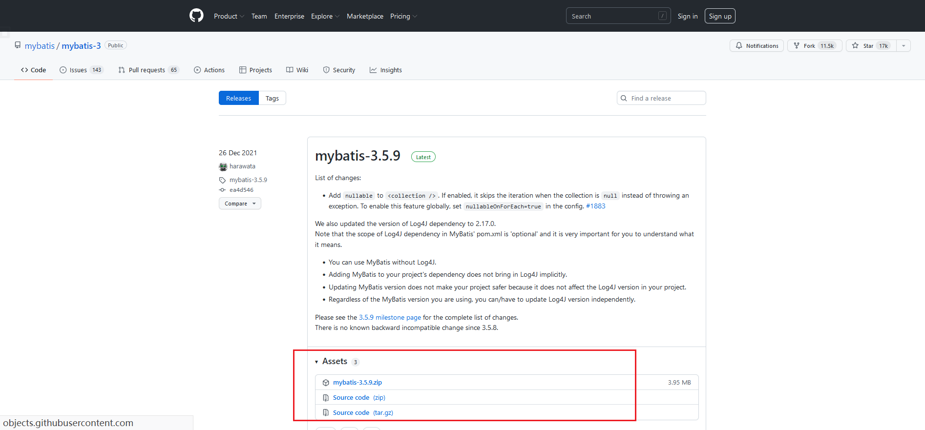Click the tag icon next to mybatis-3.5.9

click(222, 180)
